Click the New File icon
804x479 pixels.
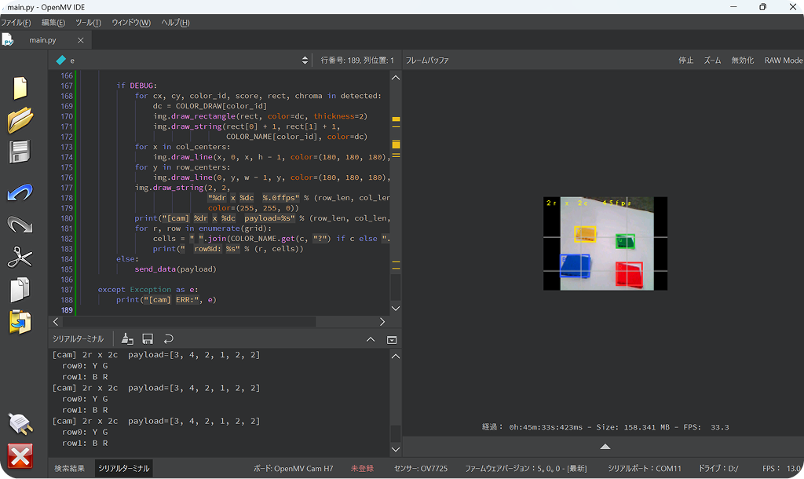(20, 88)
